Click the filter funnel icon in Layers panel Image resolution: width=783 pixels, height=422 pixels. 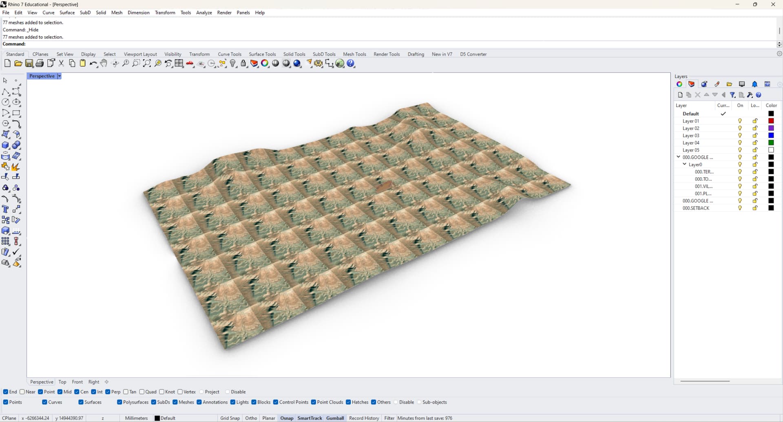[732, 95]
